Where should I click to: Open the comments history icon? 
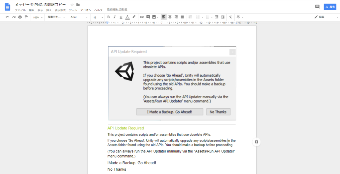click(x=317, y=7)
